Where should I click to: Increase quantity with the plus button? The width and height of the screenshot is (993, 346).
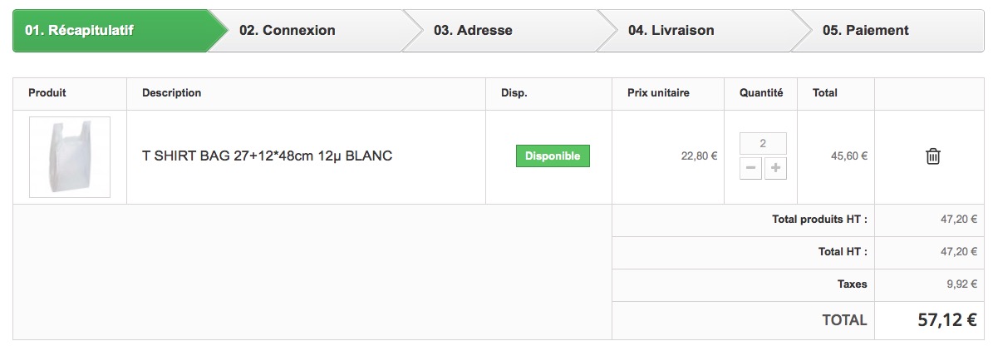[776, 168]
